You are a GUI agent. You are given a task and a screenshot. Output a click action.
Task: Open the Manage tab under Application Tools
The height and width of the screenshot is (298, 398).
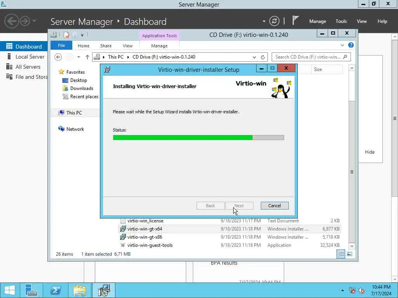[x=159, y=46]
